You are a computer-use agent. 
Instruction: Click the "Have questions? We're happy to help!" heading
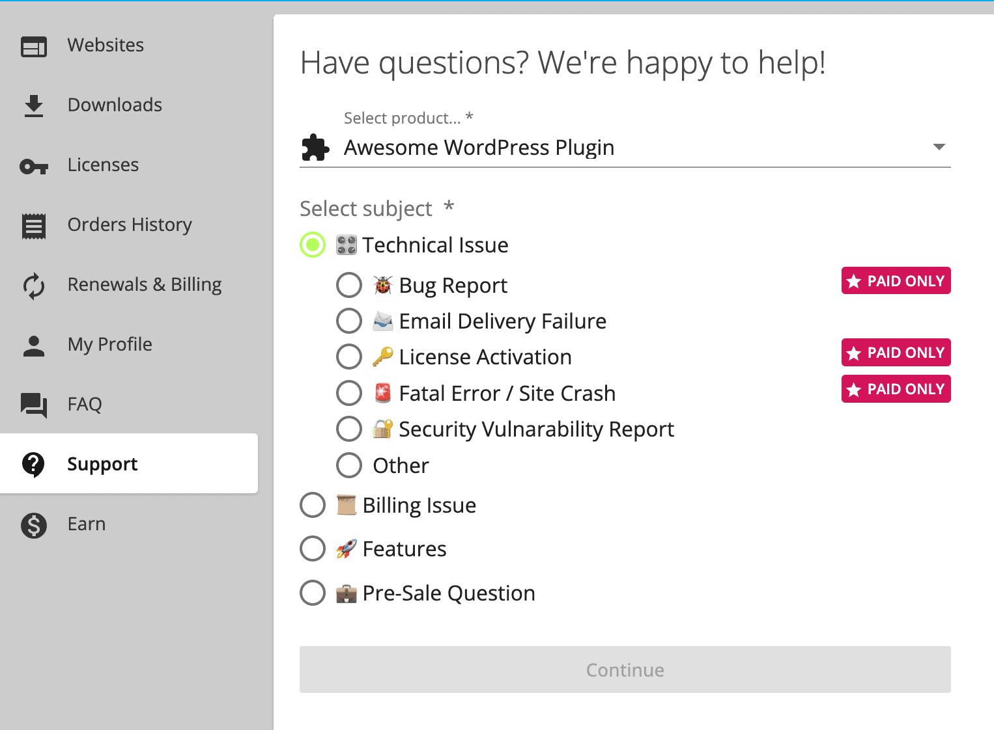pyautogui.click(x=563, y=64)
